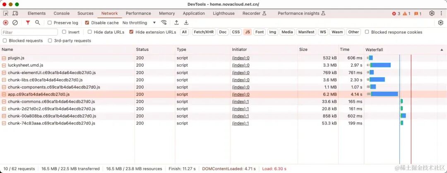This screenshot has width=447, height=173.
Task: Uncheck Hide extension URLs
Action: click(x=132, y=32)
